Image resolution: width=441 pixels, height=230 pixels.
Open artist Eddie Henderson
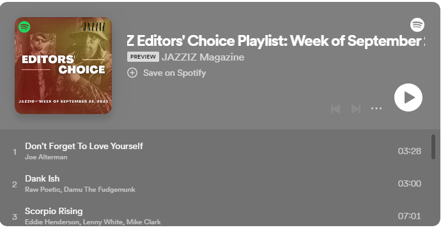[52, 222]
